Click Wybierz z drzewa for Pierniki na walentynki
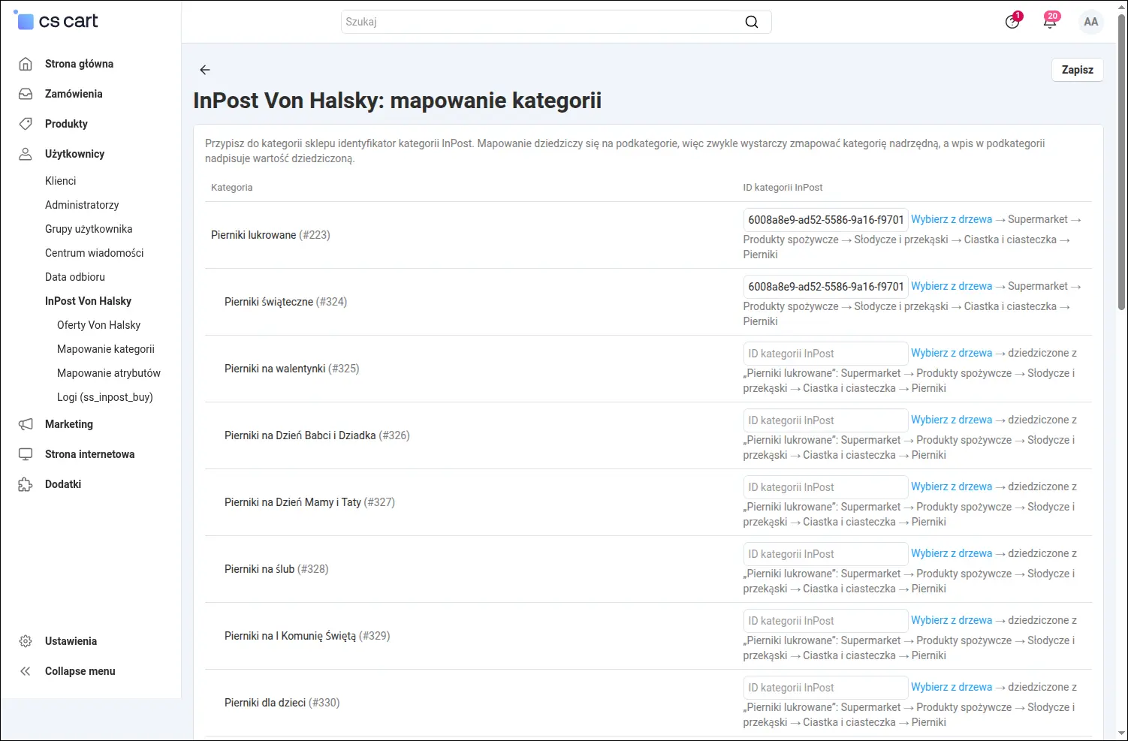This screenshot has width=1128, height=741. 952,353
